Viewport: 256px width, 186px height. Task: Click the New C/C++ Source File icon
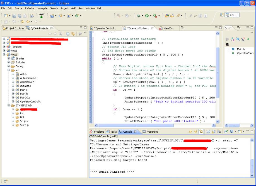[x=69, y=16]
